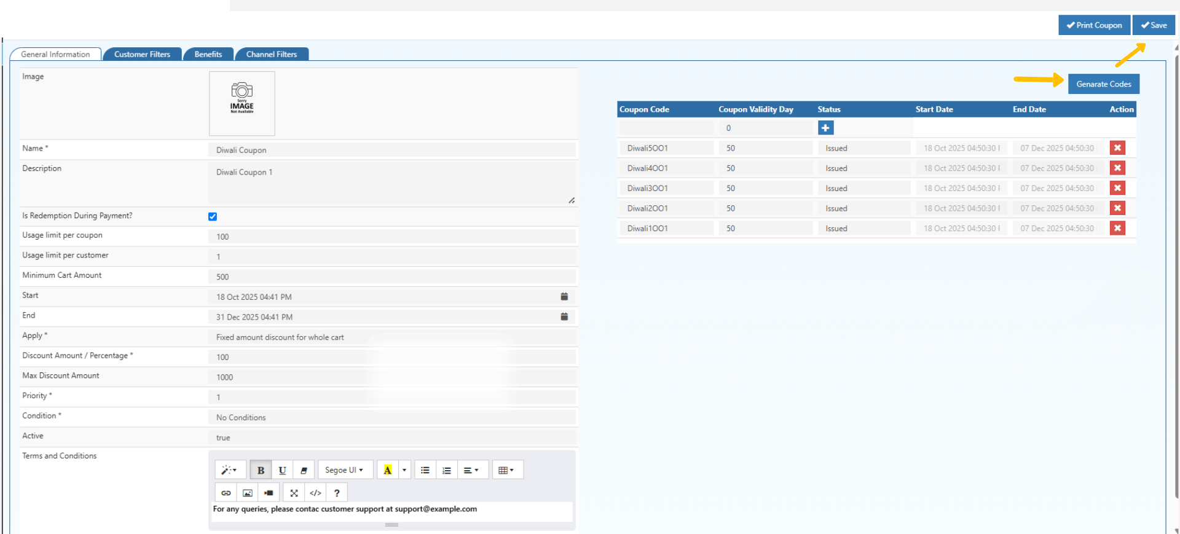
Task: Click the magic wand style icon in editor
Action: [x=230, y=470]
